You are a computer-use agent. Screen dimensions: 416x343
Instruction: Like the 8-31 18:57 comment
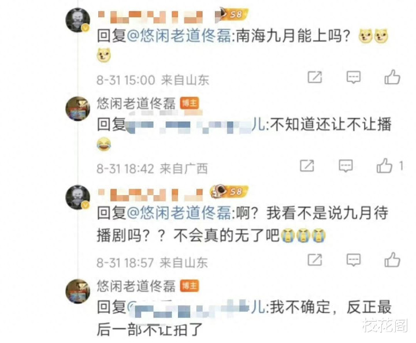click(392, 259)
